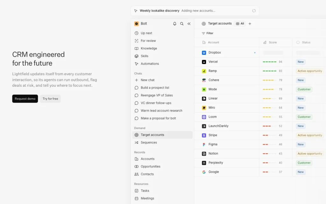
Task: Click the Miro logo icon
Action: (204, 108)
